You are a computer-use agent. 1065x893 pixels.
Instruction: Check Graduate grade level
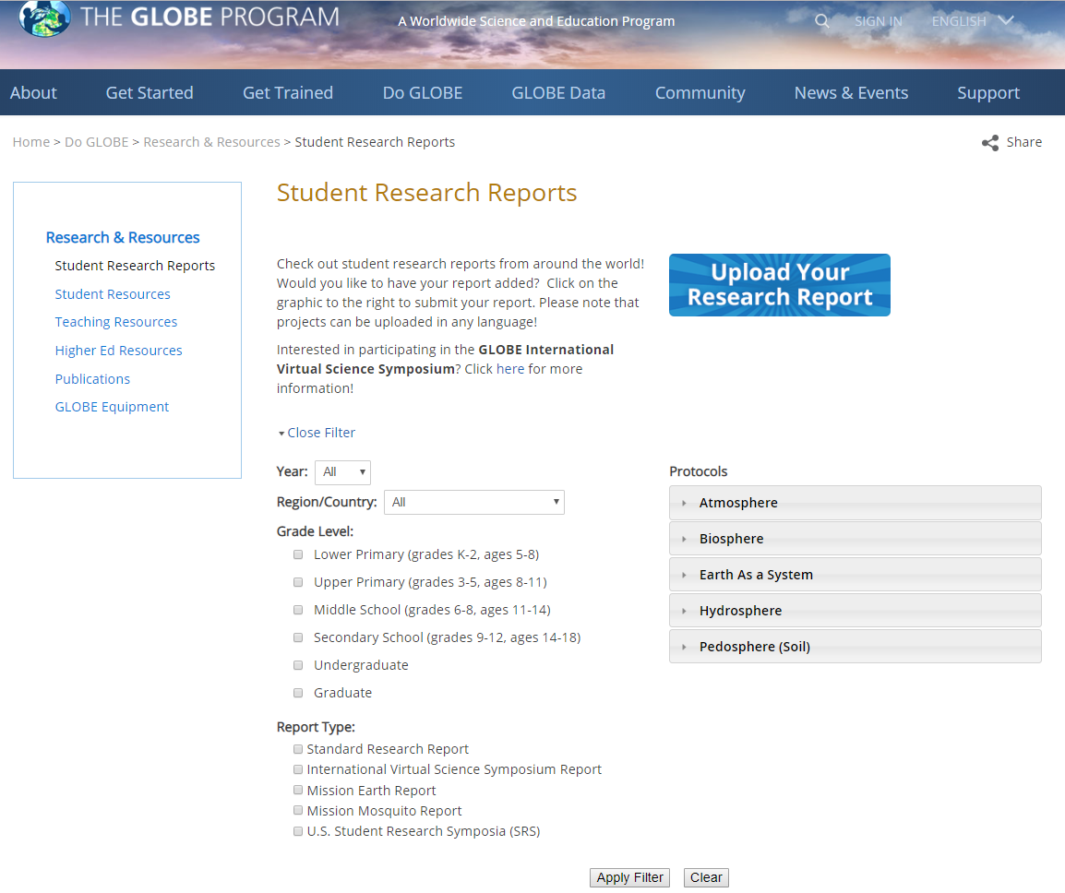(x=298, y=693)
